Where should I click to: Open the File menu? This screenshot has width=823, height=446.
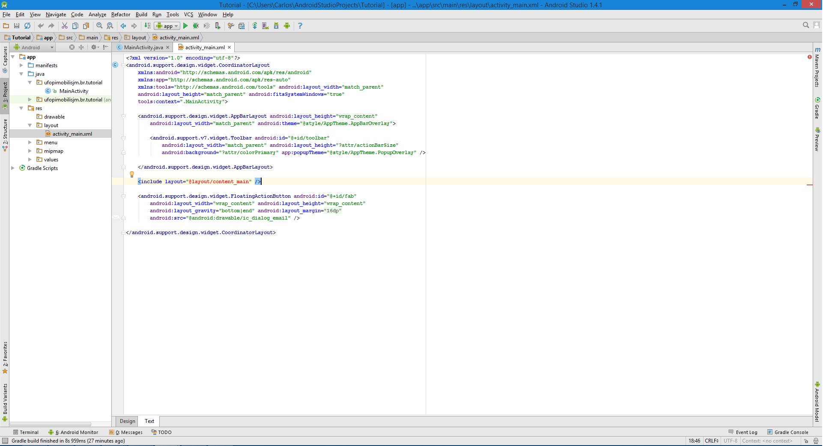pyautogui.click(x=6, y=15)
